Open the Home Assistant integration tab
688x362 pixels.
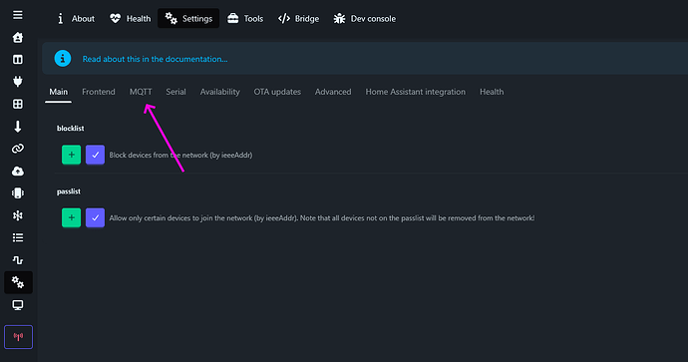pos(416,92)
